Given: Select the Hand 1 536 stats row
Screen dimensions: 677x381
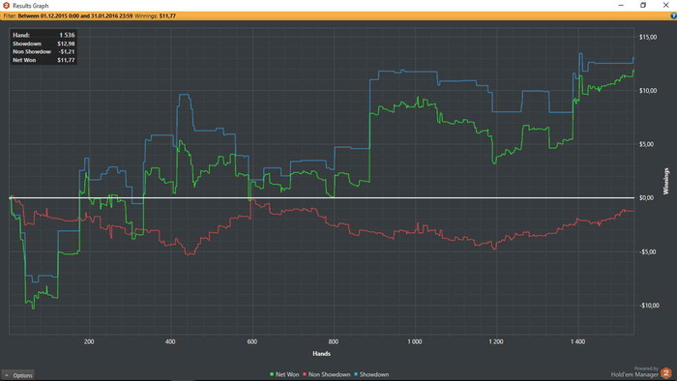Looking at the screenshot, I should click(44, 35).
